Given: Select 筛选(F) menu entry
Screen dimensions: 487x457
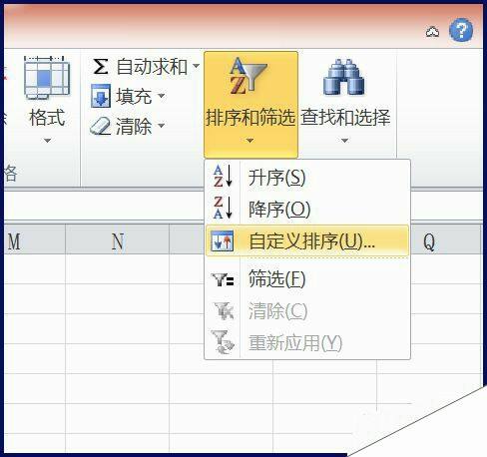Looking at the screenshot, I should coord(307,278).
